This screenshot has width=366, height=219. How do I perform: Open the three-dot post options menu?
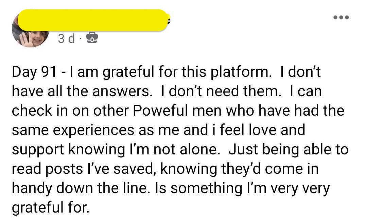[x=341, y=17]
